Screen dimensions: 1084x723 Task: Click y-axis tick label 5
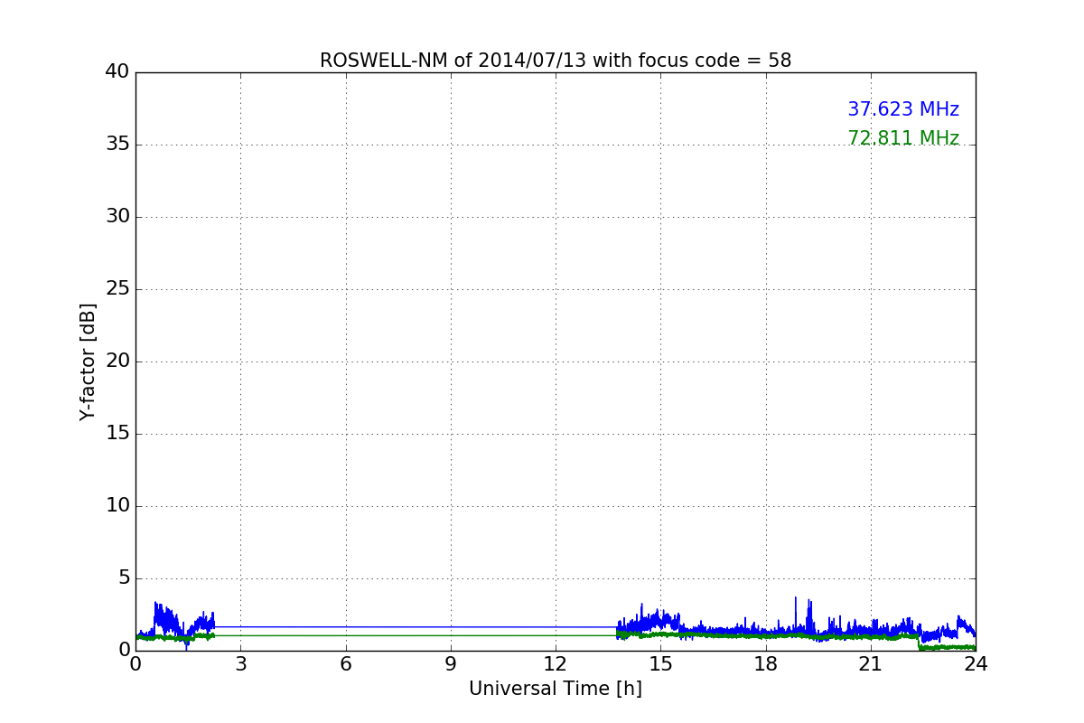tap(123, 577)
